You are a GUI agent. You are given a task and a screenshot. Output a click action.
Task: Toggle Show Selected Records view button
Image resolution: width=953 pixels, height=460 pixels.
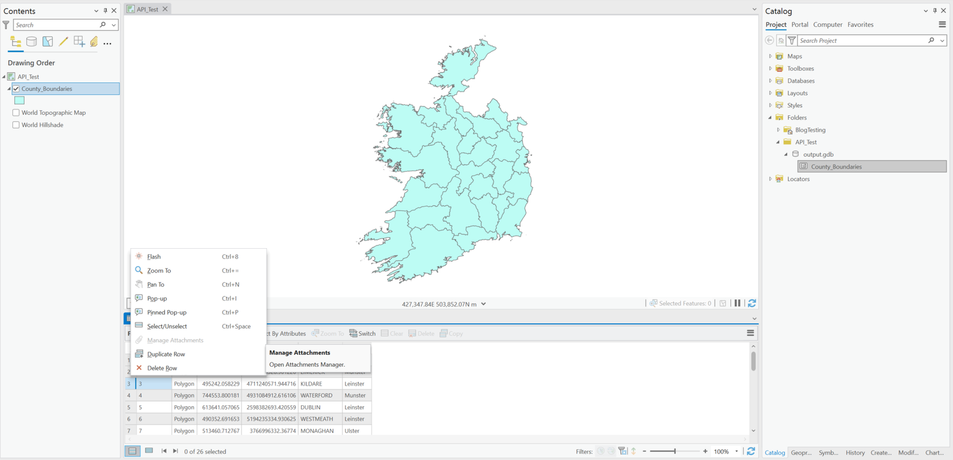point(149,451)
